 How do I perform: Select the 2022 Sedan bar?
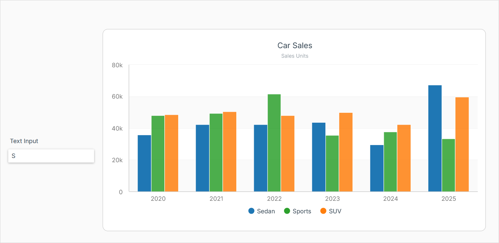260,158
